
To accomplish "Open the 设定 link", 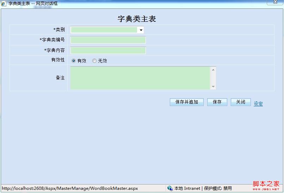I will point(258,104).
